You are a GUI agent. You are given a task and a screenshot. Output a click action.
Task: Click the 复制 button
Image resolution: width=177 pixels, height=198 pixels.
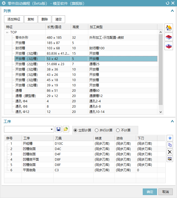coord(31,19)
